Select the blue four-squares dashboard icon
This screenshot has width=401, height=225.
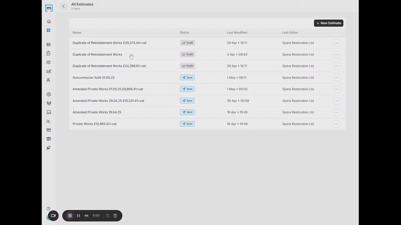[x=49, y=30]
